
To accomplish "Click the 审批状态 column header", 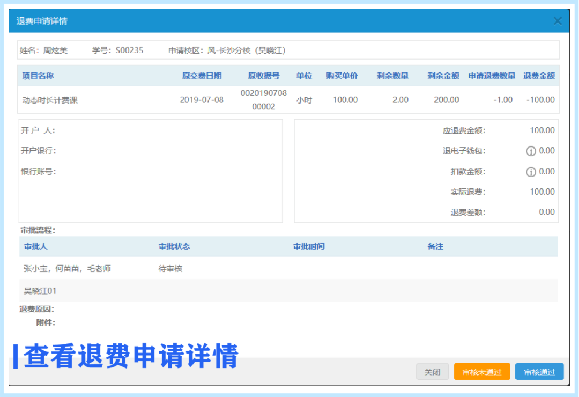I will point(174,247).
